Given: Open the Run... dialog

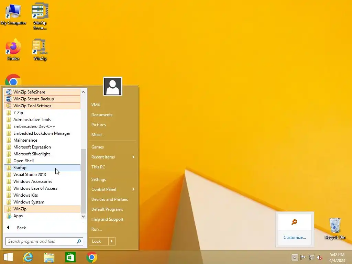Looking at the screenshot, I should point(112,229).
